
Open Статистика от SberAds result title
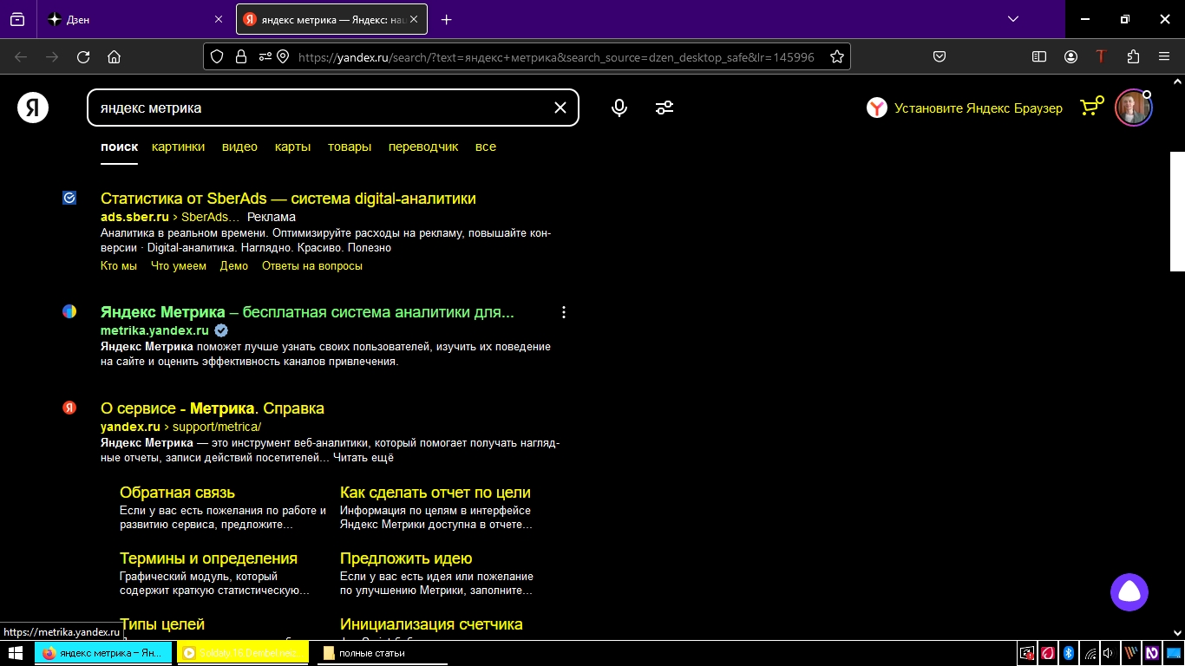coord(288,199)
